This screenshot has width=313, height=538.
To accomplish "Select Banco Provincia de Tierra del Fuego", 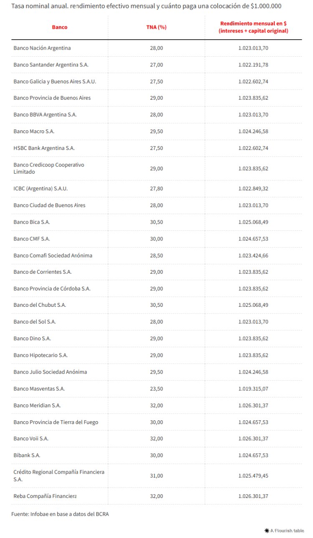I will pos(56,422).
